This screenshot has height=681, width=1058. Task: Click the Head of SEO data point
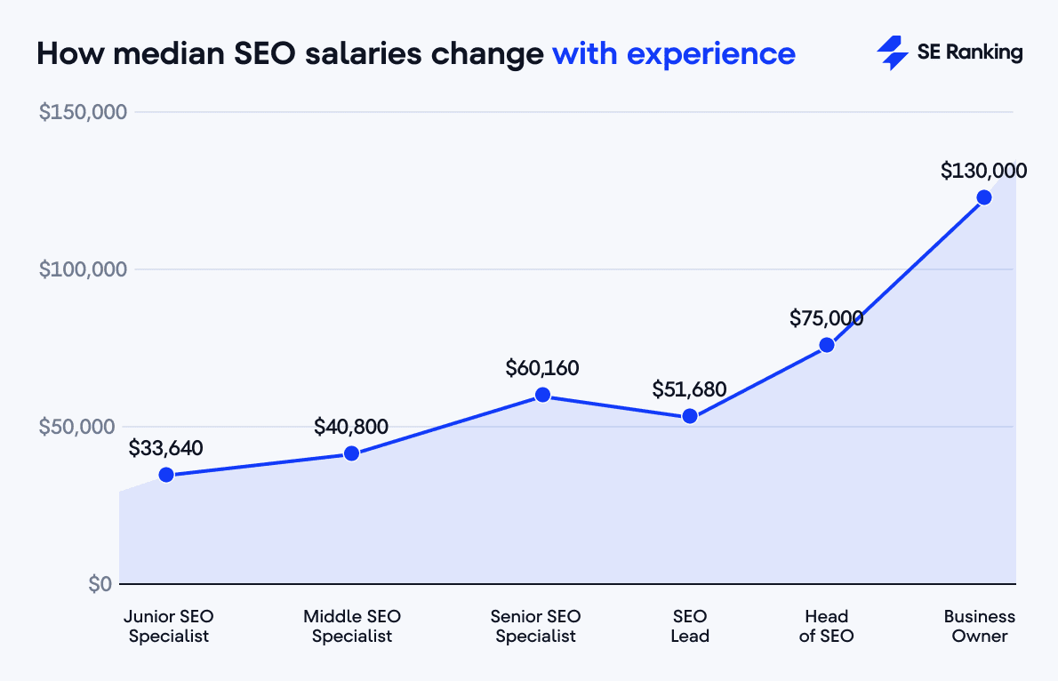click(827, 345)
